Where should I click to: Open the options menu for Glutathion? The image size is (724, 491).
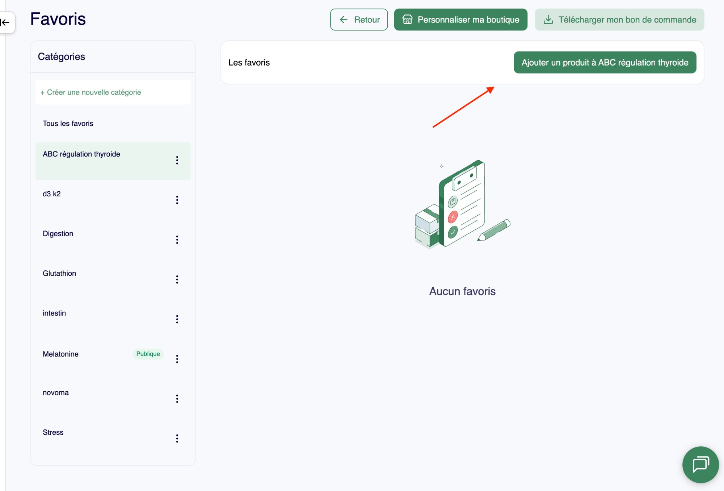(x=177, y=279)
